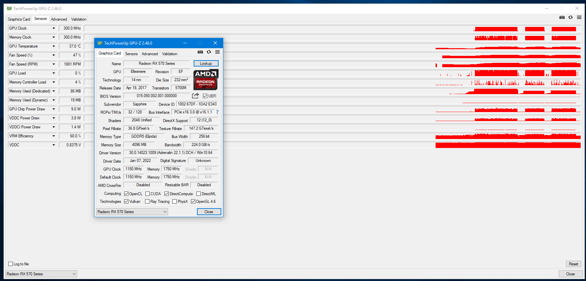This screenshot has height=281, width=586.
Task: Expand the GPU Temperature sensor dropdown
Action: (x=54, y=46)
